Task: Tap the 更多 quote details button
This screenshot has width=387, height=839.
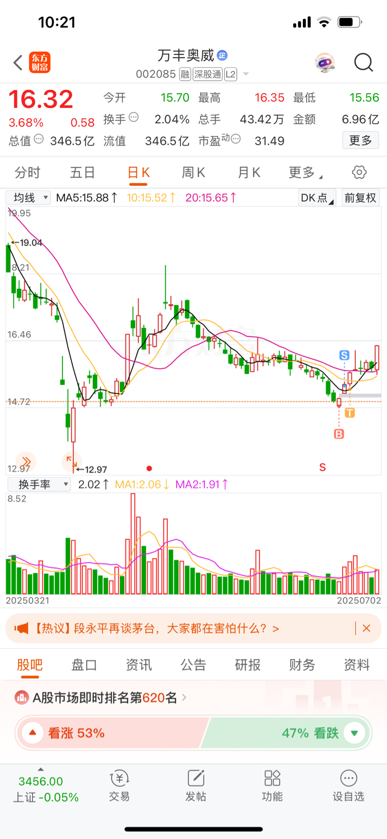Action: [360, 140]
